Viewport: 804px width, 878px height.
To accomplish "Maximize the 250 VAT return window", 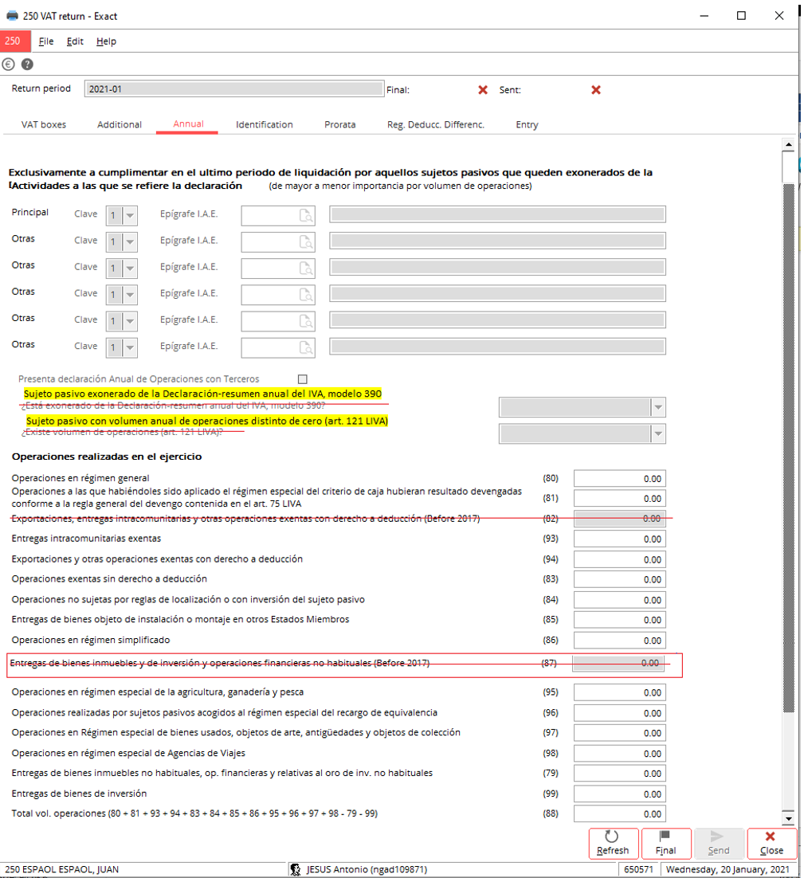I will 741,16.
